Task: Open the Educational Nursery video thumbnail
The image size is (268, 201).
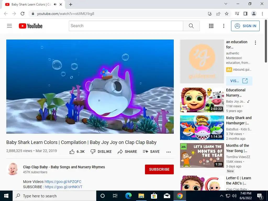Action: (202, 100)
